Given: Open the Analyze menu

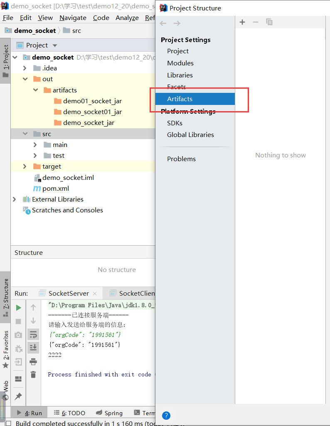Looking at the screenshot, I should [x=127, y=17].
